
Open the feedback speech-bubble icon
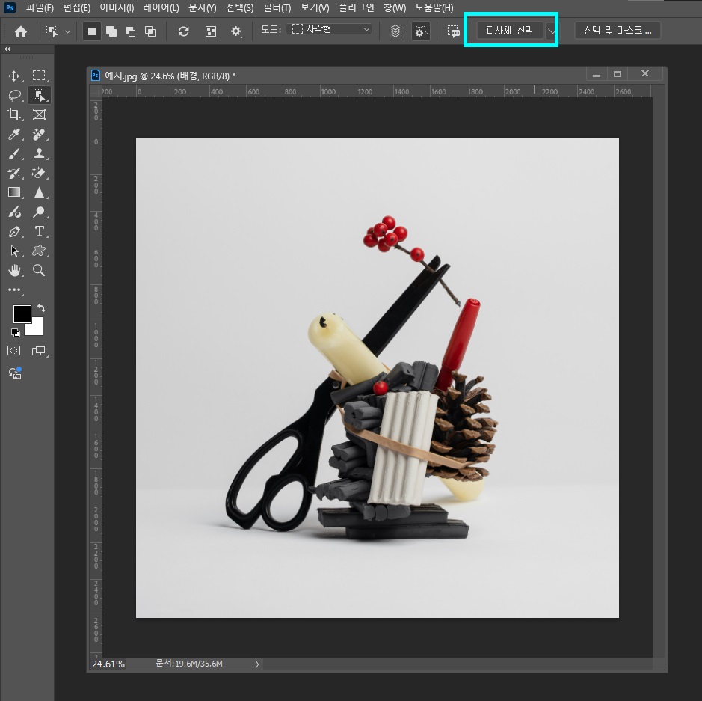(x=453, y=31)
